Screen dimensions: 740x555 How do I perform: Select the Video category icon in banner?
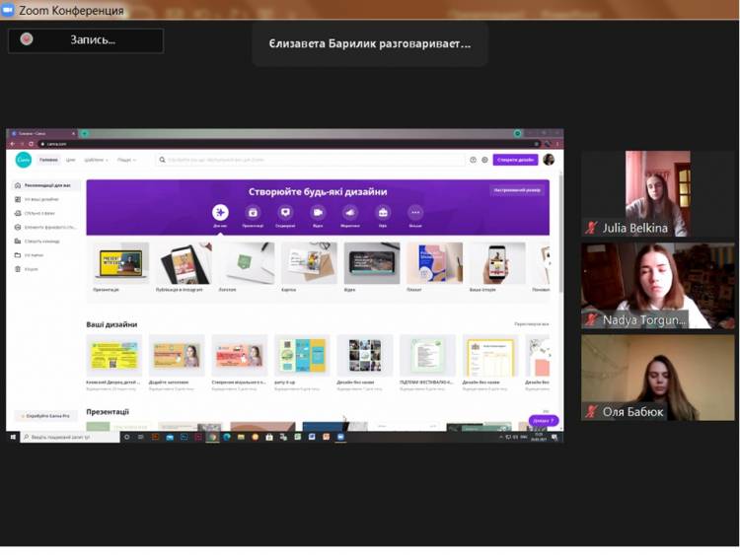[x=318, y=212]
